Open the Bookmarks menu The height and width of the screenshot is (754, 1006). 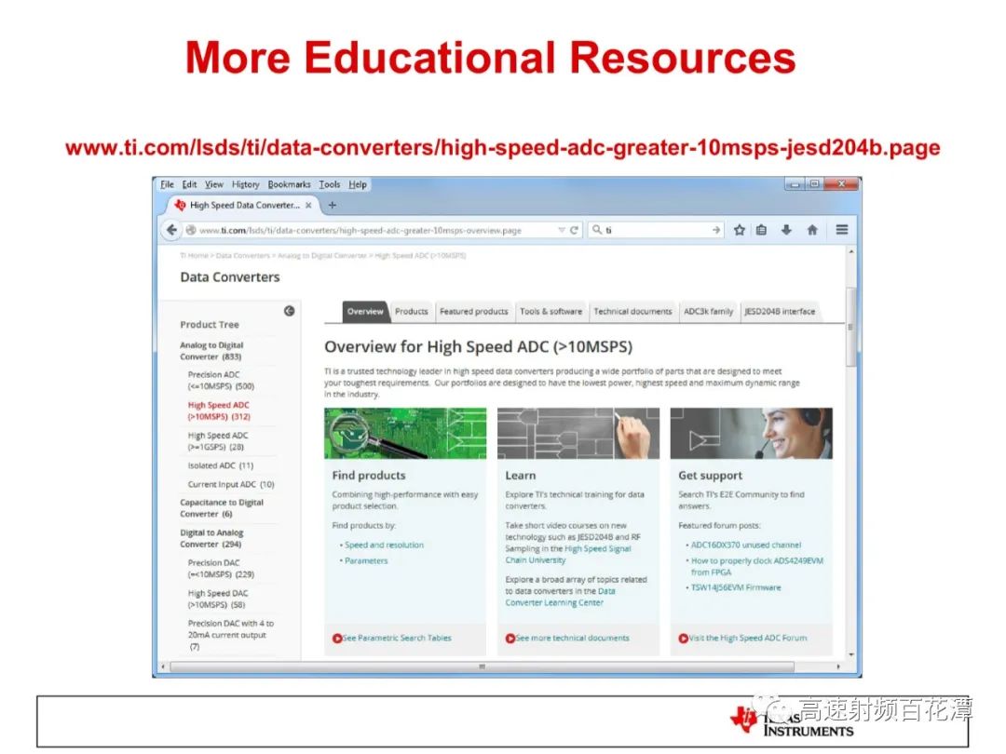(x=289, y=184)
